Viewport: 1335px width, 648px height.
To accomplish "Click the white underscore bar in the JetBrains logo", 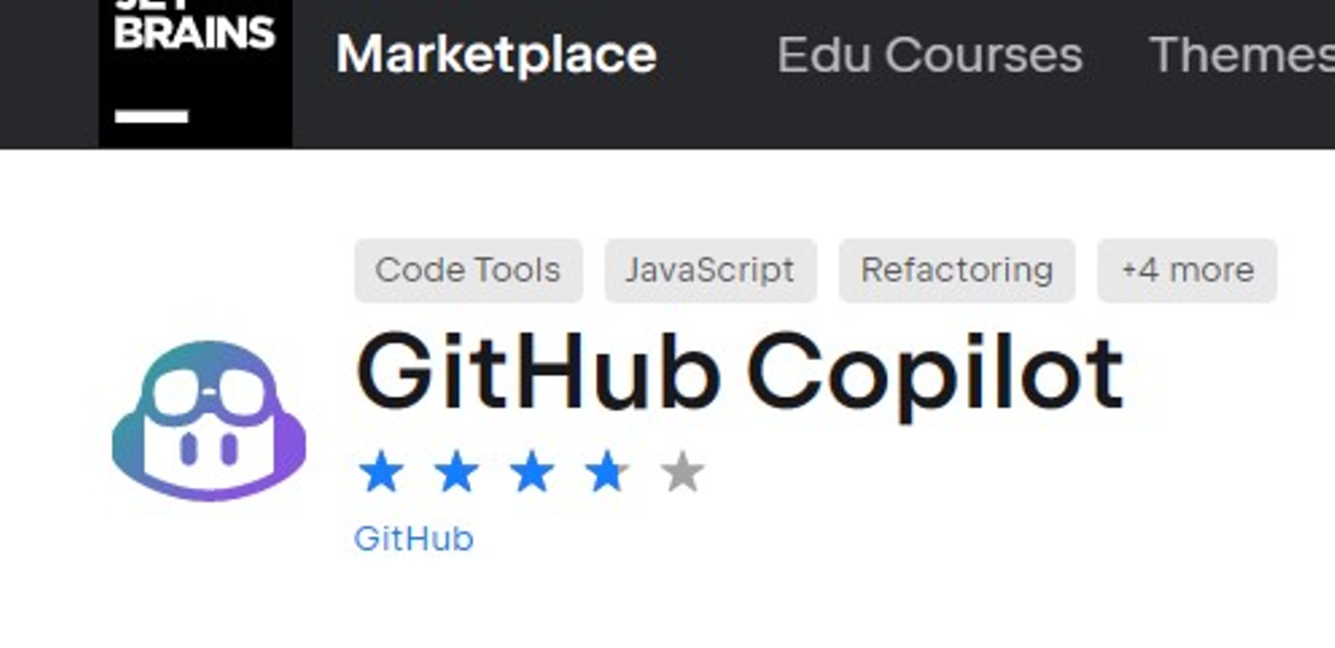I will click(x=152, y=117).
